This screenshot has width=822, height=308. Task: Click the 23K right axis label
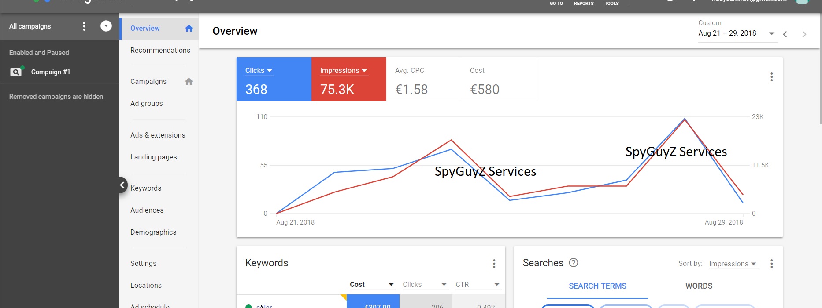point(758,117)
